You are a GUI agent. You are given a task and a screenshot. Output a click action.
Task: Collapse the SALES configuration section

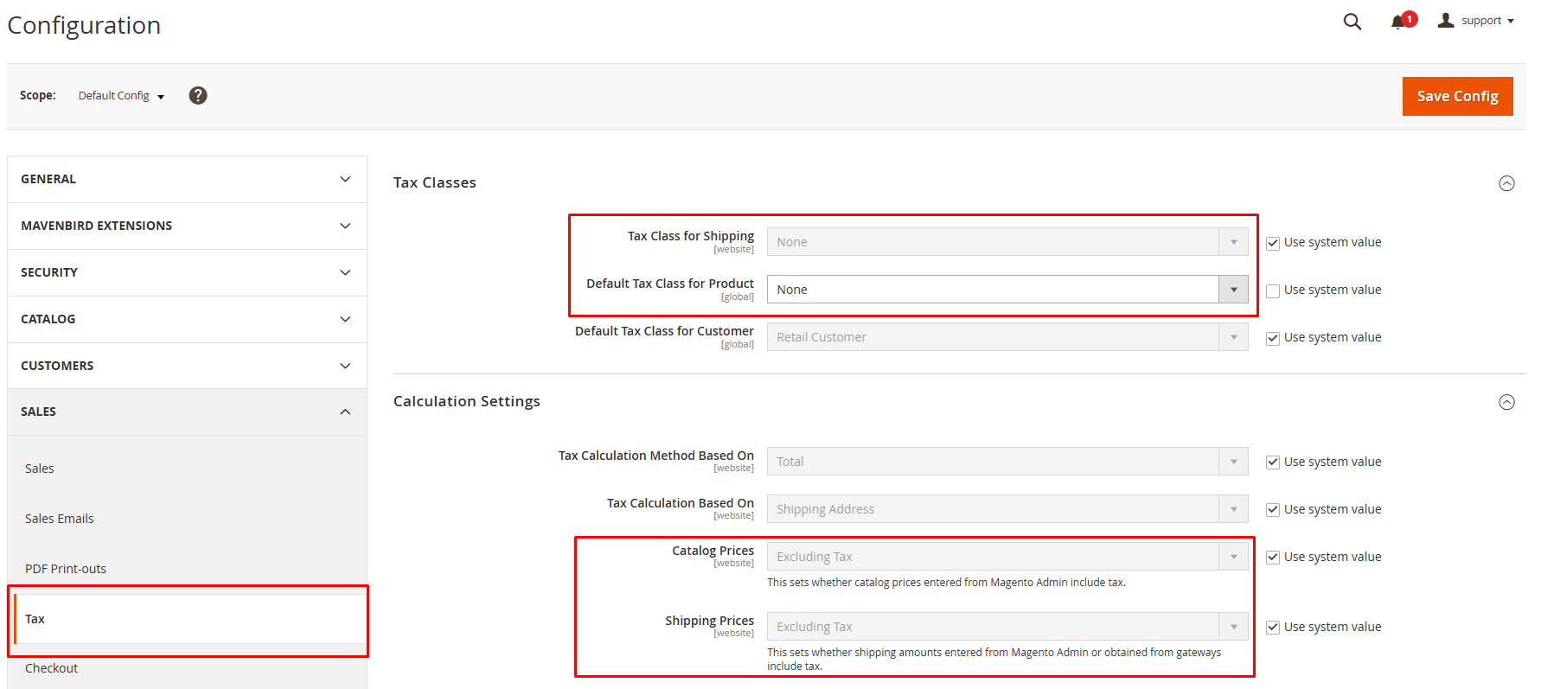pyautogui.click(x=187, y=411)
